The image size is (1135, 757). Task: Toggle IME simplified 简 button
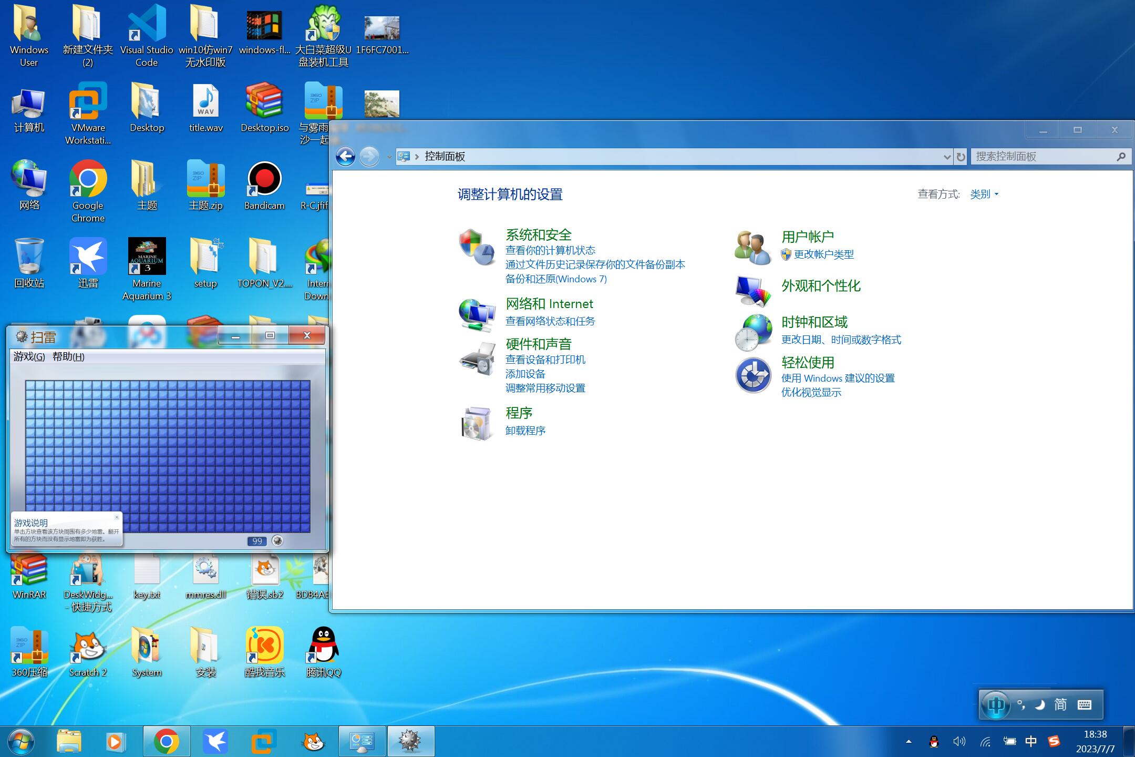tap(1060, 704)
